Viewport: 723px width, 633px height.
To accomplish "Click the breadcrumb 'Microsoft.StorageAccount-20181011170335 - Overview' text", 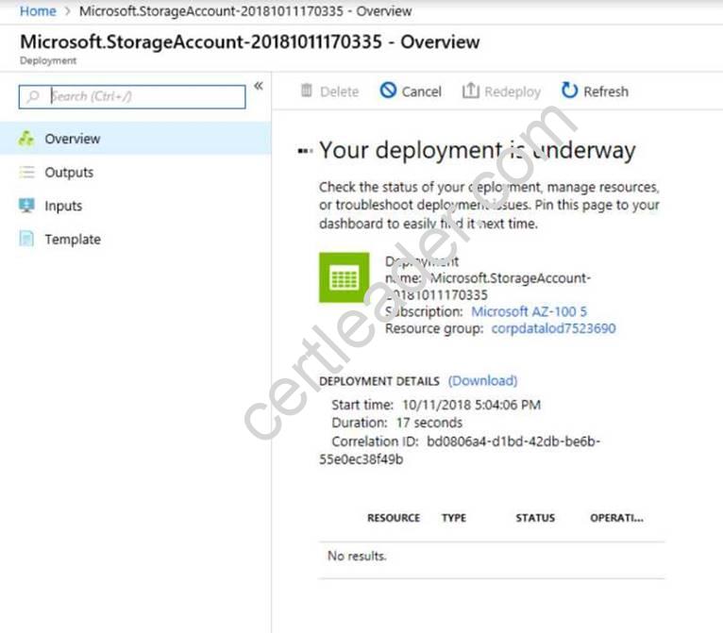I will click(245, 10).
